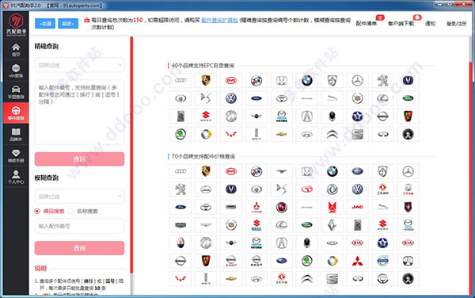This screenshot has width=475, height=298.
Task: Select the Hyundai logo in EPC catalog section
Action: [307, 134]
